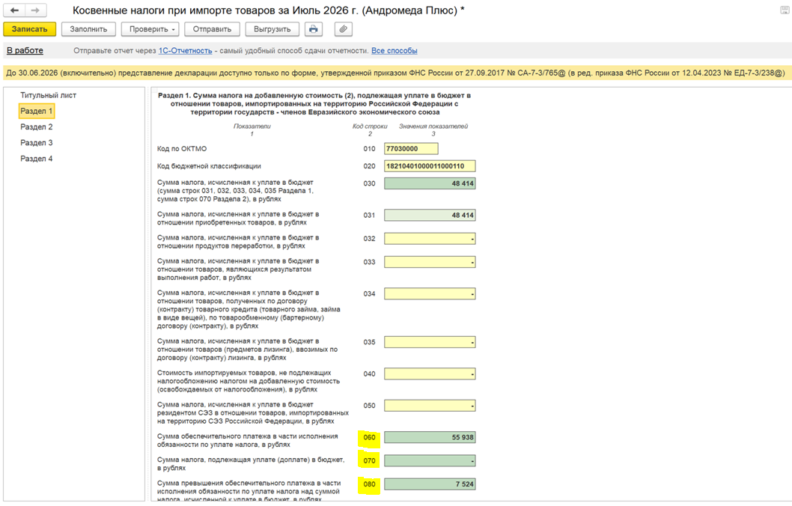Click the Код строки column header

click(370, 127)
